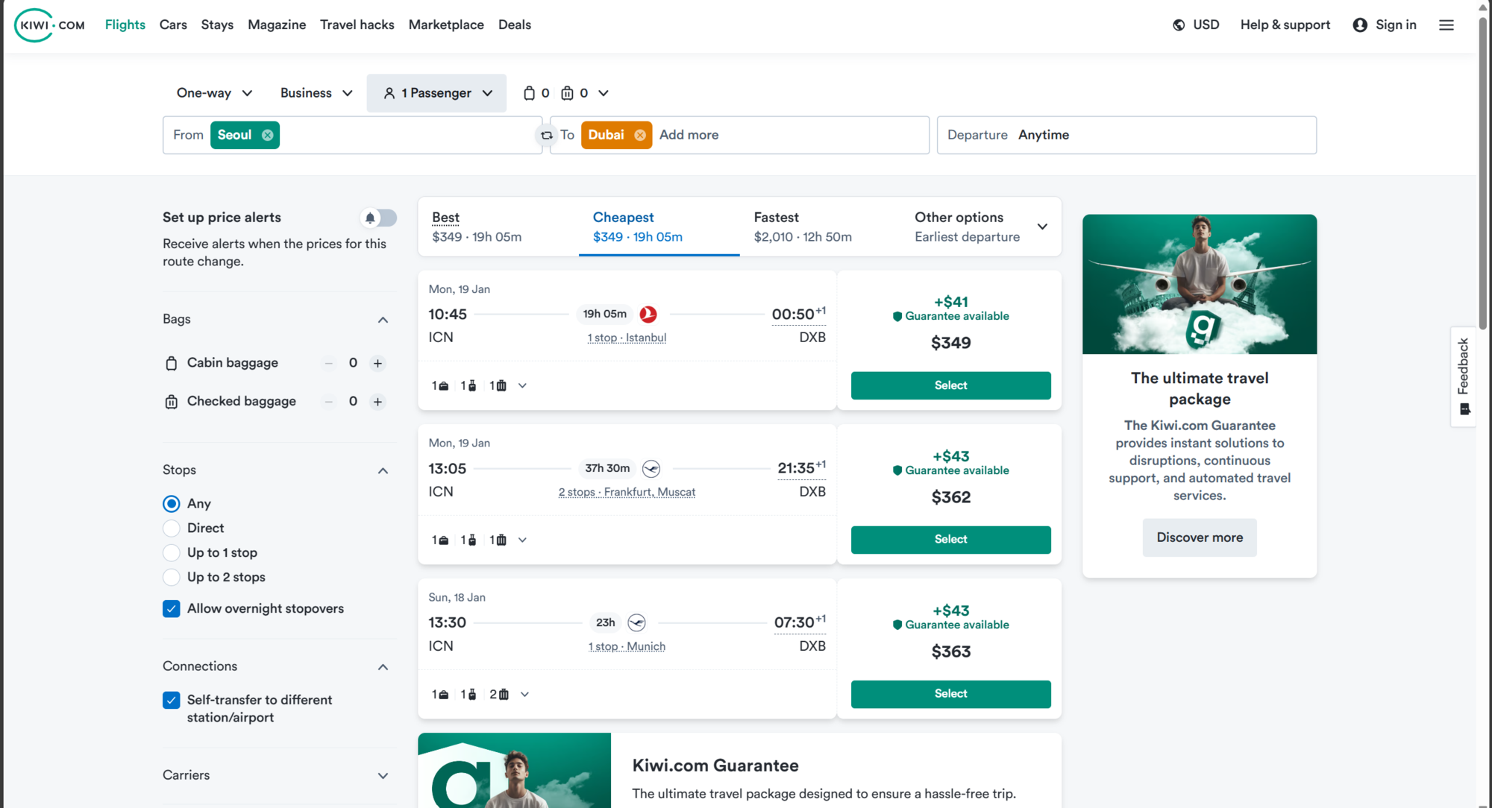This screenshot has width=1492, height=808.
Task: Click the Sign in user avatar icon
Action: [1360, 25]
